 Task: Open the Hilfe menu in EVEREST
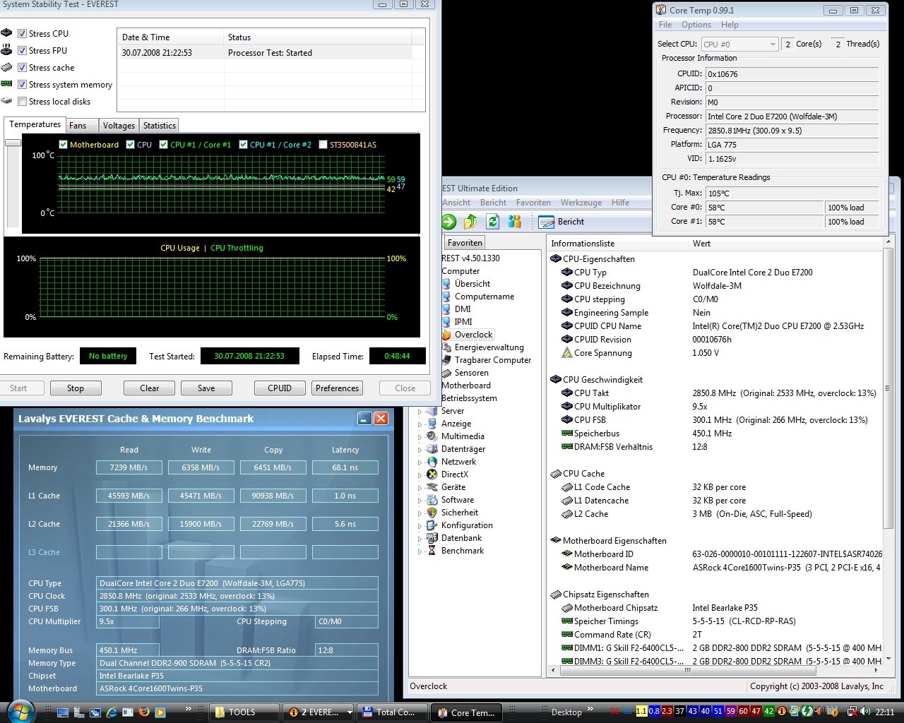(621, 203)
